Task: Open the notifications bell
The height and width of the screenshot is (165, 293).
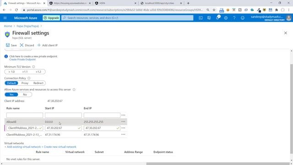Action: (217, 18)
